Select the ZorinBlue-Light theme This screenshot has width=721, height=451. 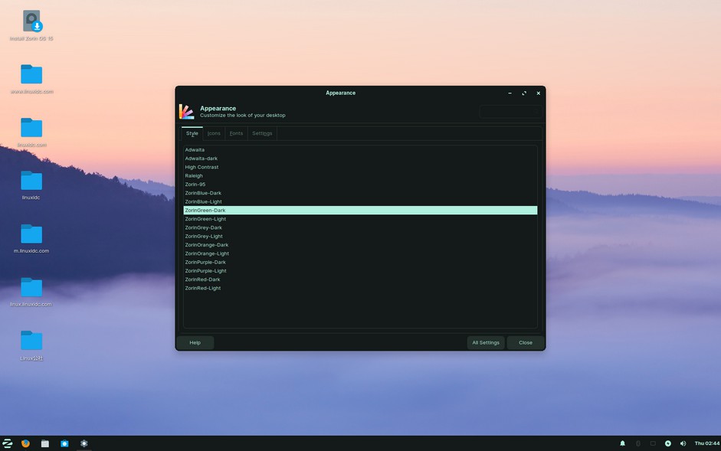click(360, 202)
